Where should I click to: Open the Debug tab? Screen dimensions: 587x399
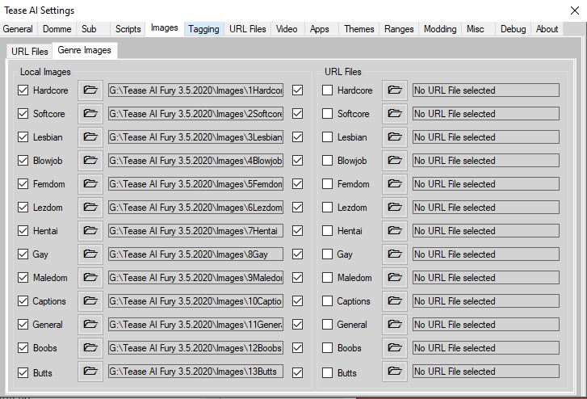(x=513, y=29)
